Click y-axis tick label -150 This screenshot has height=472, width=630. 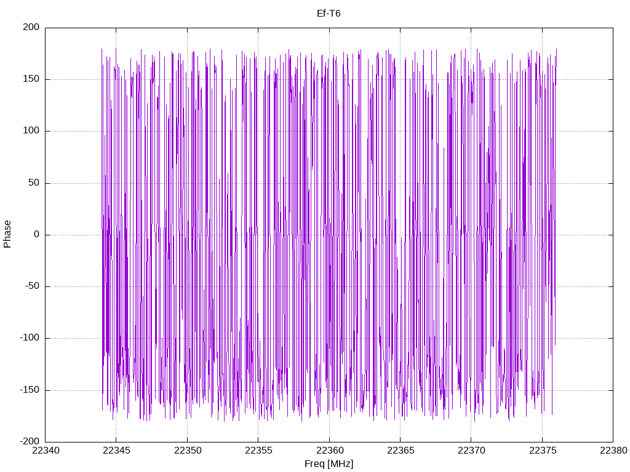[x=30, y=390]
